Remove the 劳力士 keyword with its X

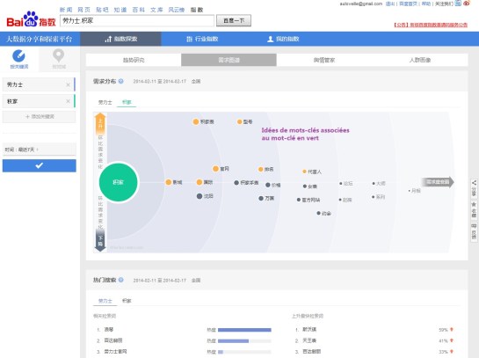69,84
